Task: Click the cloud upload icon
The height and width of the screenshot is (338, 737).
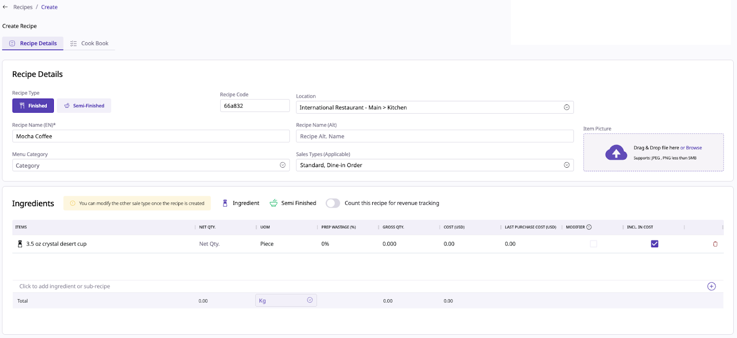Action: tap(616, 152)
